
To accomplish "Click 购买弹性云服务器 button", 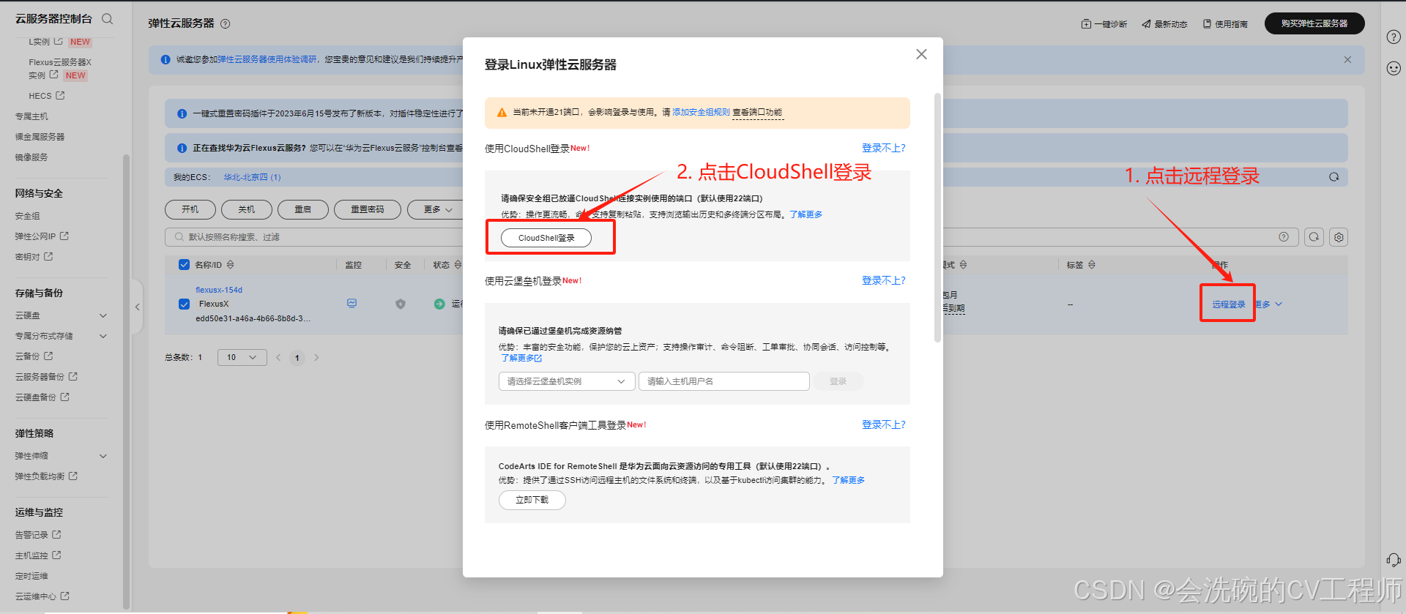I will (x=1314, y=23).
